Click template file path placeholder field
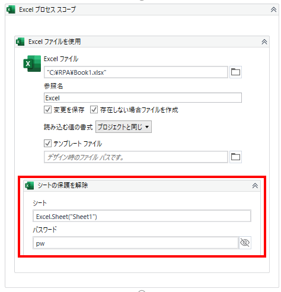The height and width of the screenshot is (292, 281). pyautogui.click(x=136, y=157)
